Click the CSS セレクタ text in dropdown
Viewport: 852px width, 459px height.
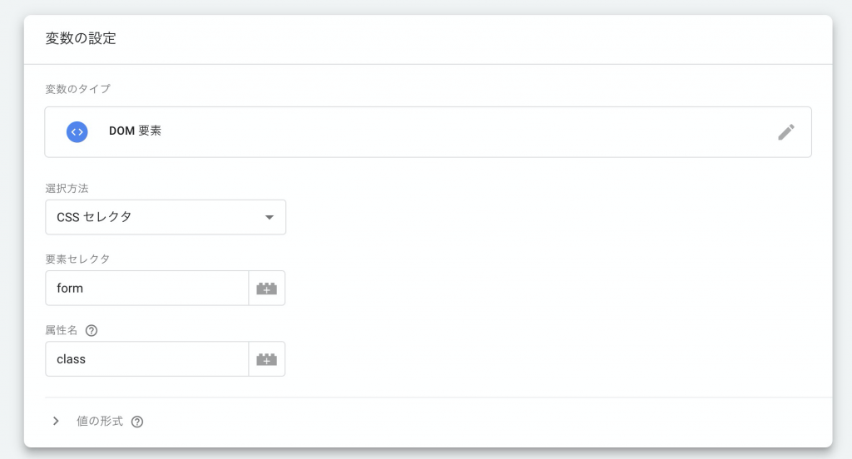(94, 217)
